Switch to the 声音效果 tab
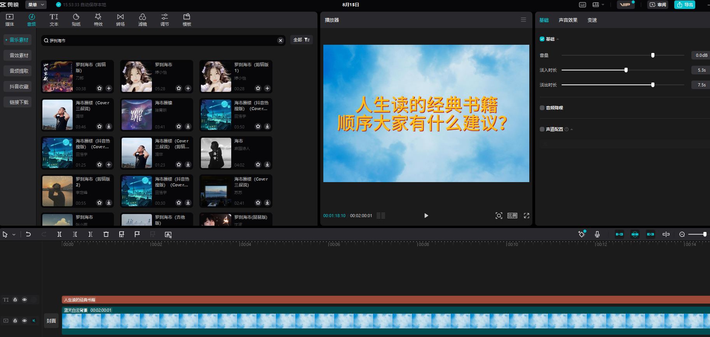 click(568, 20)
